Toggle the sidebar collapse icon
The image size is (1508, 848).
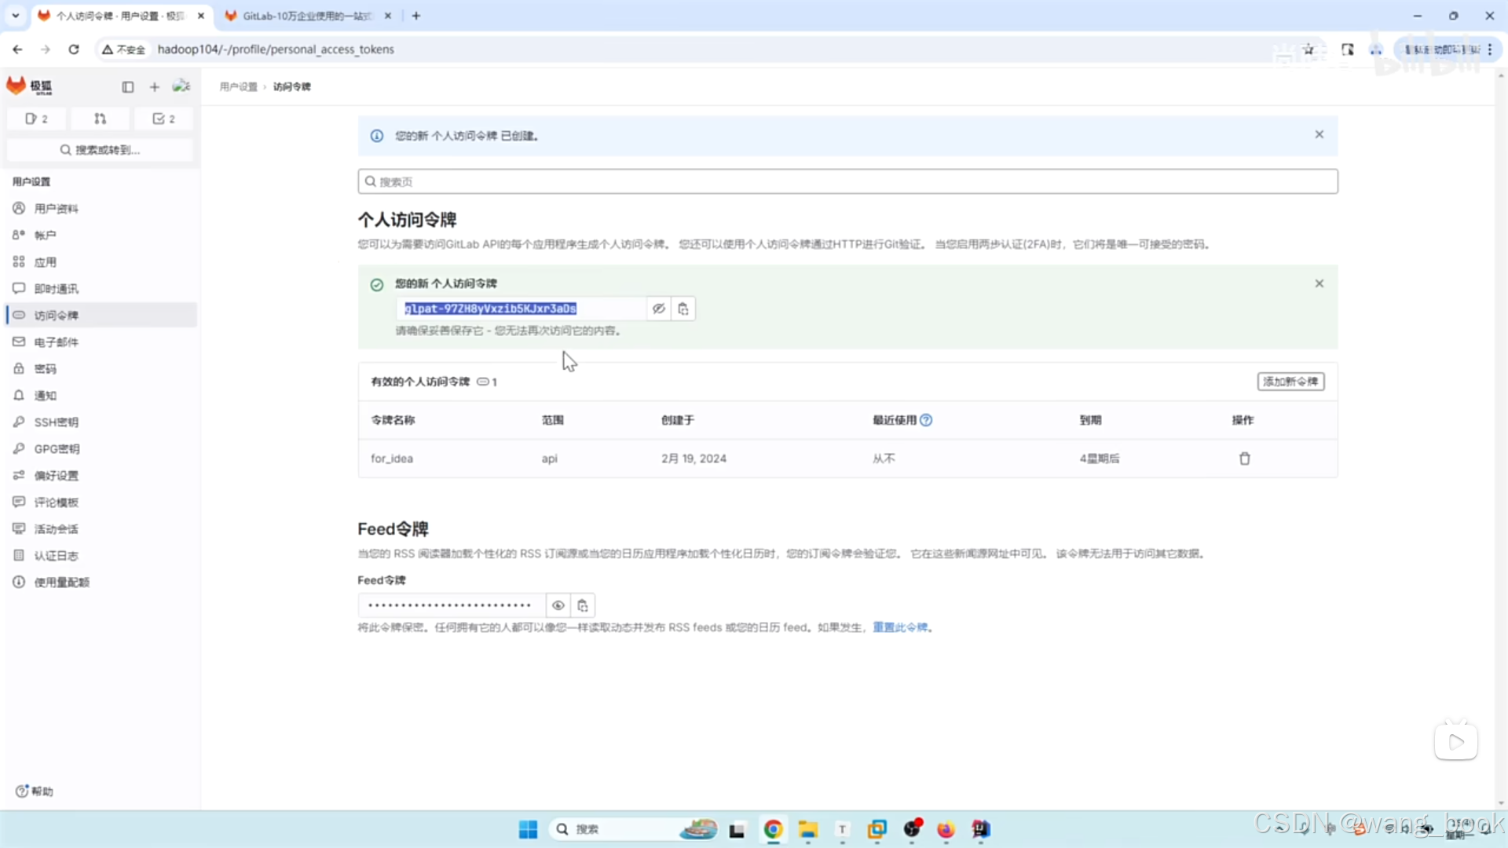tap(128, 86)
